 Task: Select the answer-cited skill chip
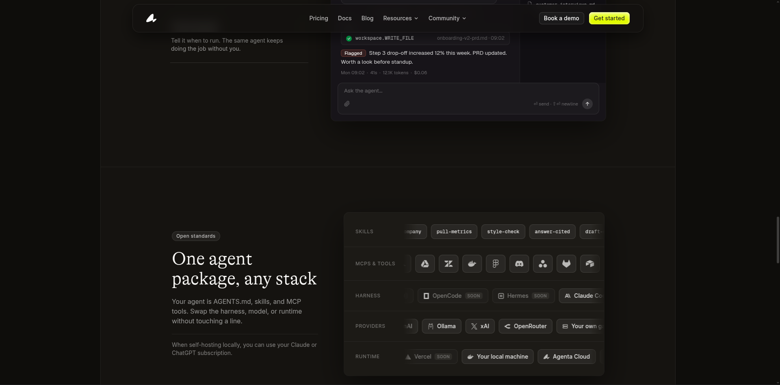coord(552,232)
